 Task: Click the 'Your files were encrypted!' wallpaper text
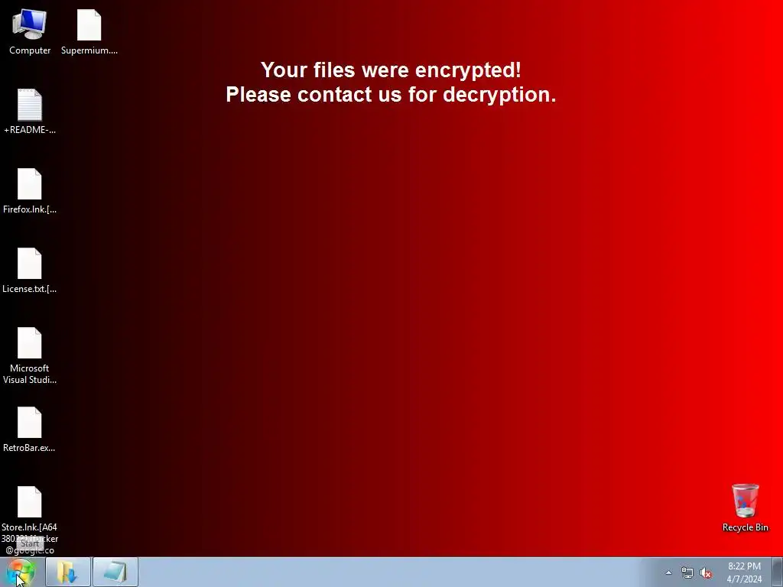[x=391, y=70]
